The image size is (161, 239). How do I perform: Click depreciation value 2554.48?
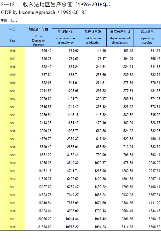pyautogui.click(x=127, y=211)
